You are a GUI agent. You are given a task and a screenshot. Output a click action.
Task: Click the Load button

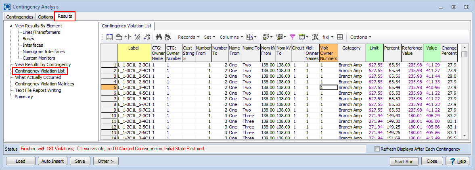click(x=20, y=161)
